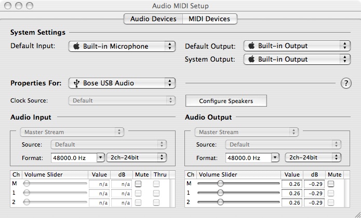
Task: Click the window resize grip corner
Action: (x=356, y=213)
